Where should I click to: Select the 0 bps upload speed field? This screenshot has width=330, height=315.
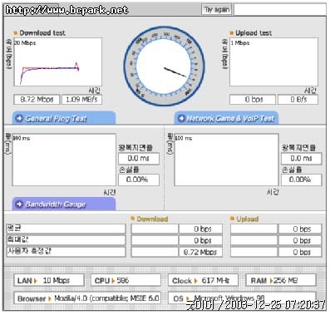[x=253, y=100]
